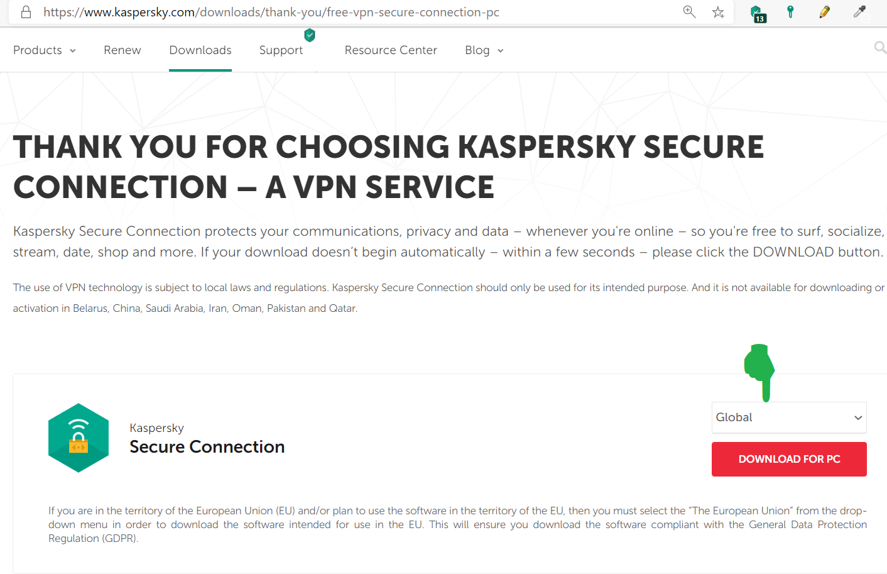Image resolution: width=887 pixels, height=574 pixels.
Task: Click the zoom magnifier icon in address bar
Action: pos(689,12)
